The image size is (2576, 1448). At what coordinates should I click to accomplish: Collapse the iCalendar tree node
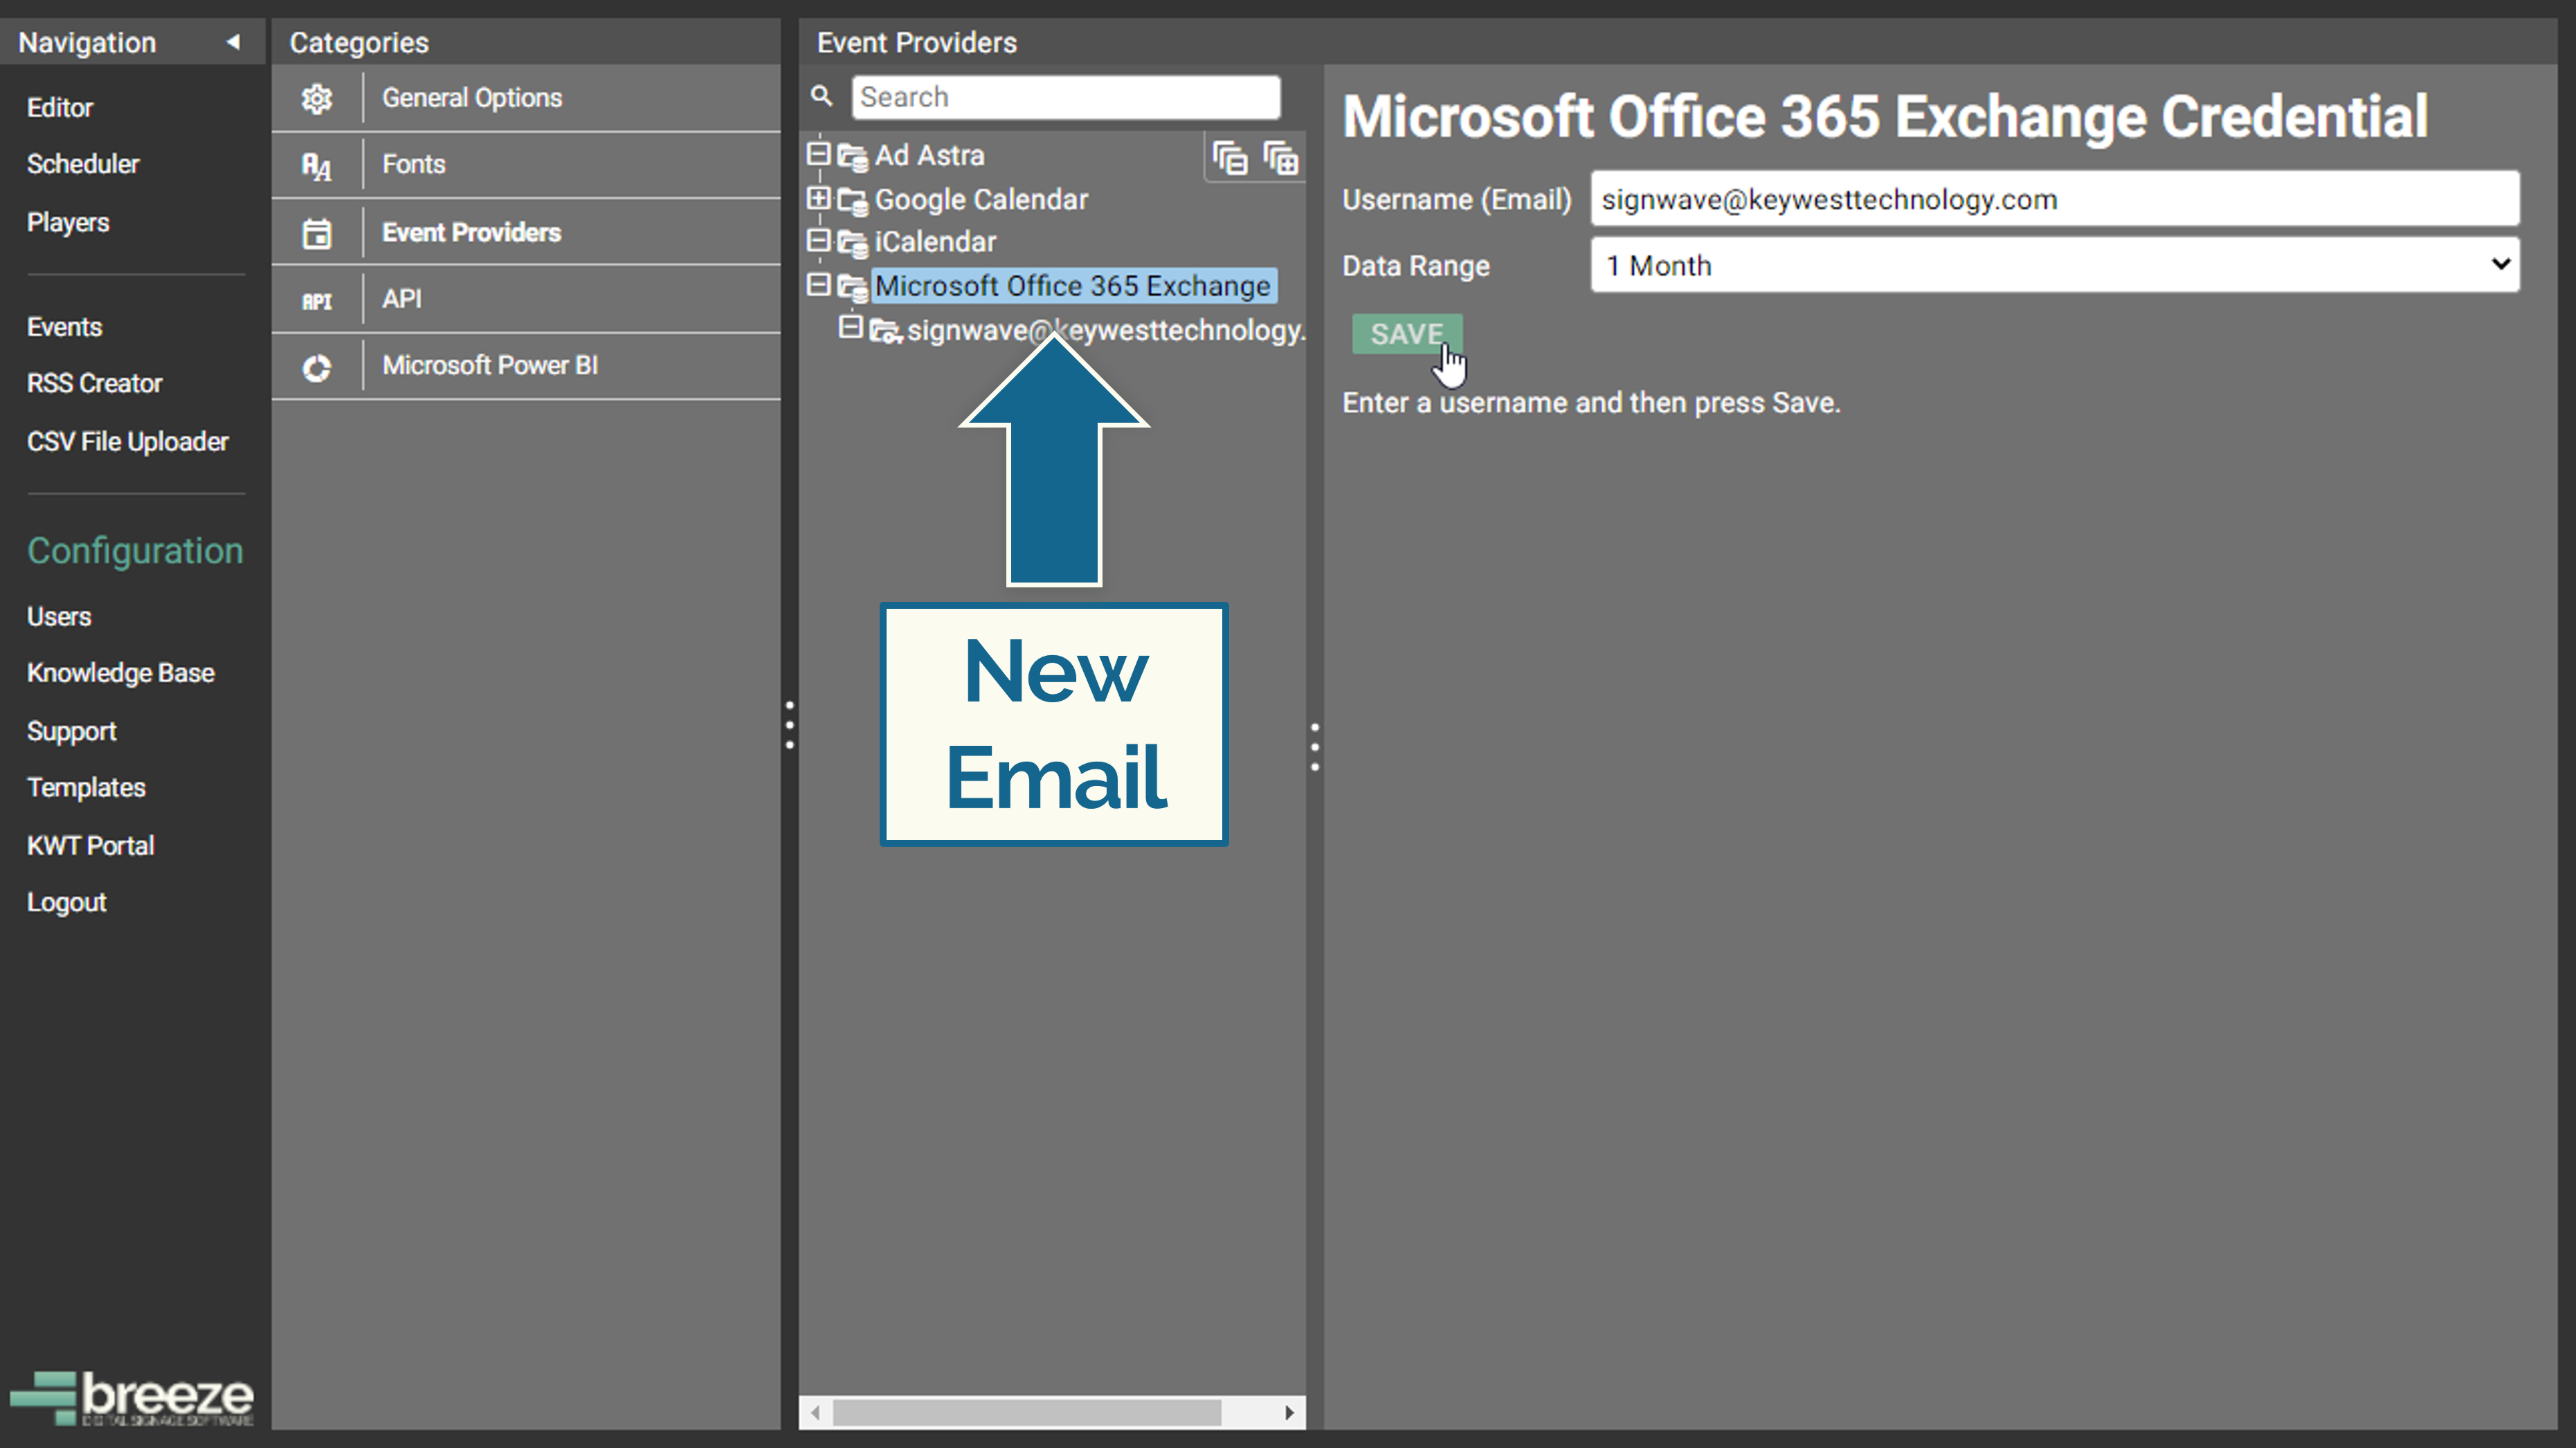818,240
